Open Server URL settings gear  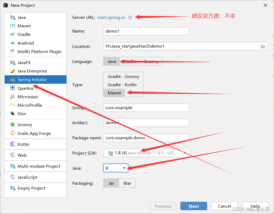coord(130,18)
